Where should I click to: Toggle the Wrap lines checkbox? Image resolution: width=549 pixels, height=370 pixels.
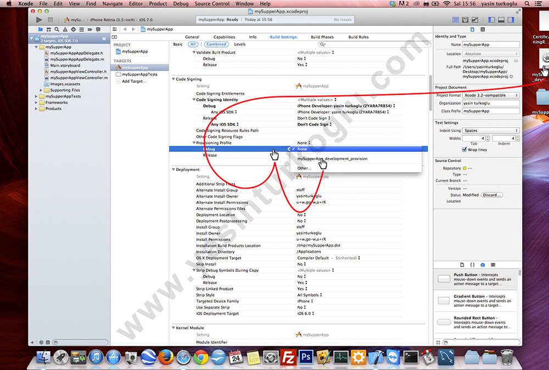[x=464, y=150]
